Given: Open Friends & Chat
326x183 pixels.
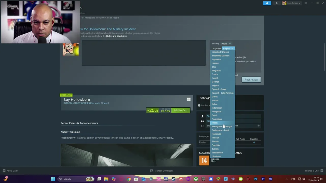Looking at the screenshot, I should [x=314, y=171].
